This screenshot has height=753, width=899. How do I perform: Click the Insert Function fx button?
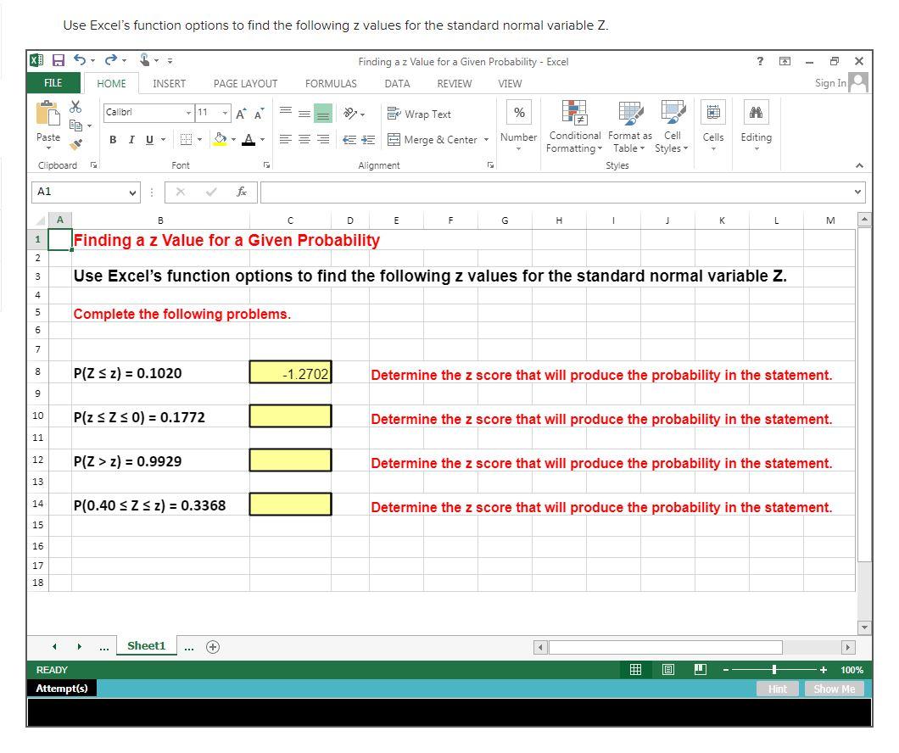(x=242, y=192)
